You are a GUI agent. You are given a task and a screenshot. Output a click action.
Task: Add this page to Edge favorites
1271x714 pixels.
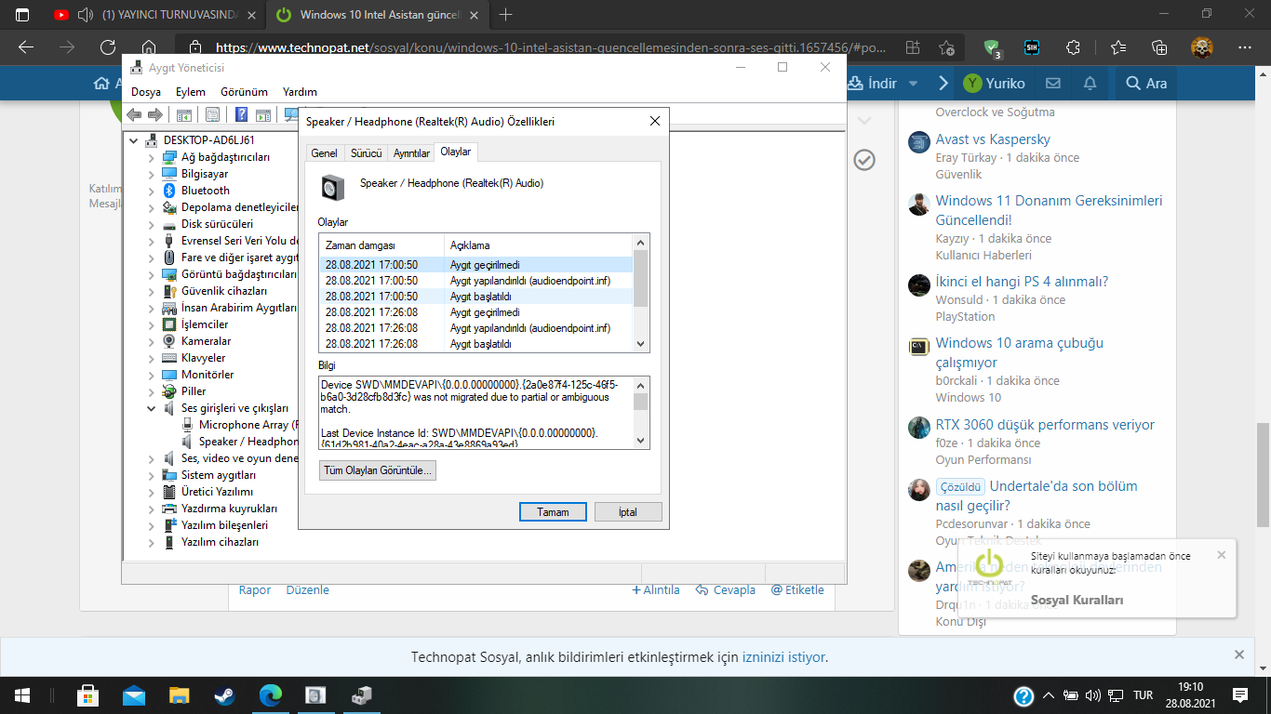pyautogui.click(x=946, y=47)
